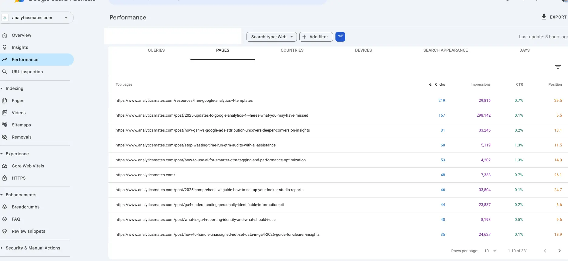Click the 29.5 position value

tap(558, 101)
